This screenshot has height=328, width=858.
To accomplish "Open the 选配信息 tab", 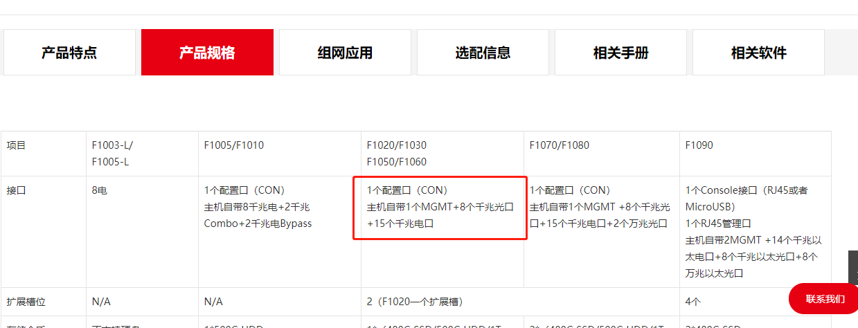I will coord(483,53).
